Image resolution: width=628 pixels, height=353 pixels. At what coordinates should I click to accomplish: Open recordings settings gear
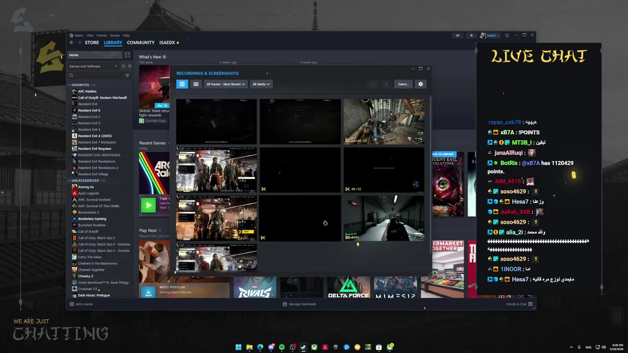pos(420,84)
